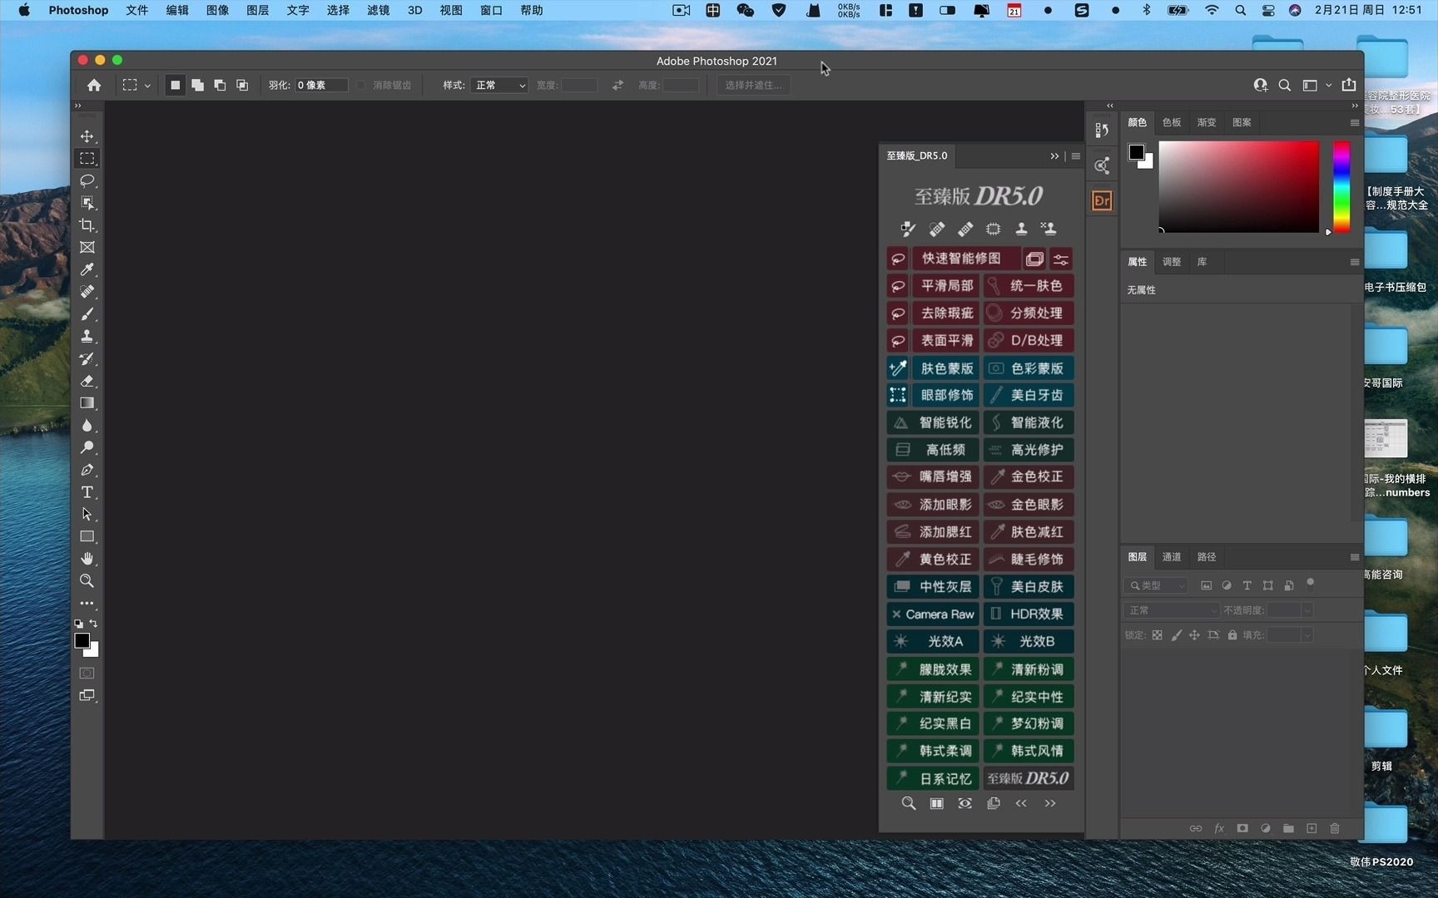Select the Lasso tool
The width and height of the screenshot is (1438, 898).
[87, 180]
